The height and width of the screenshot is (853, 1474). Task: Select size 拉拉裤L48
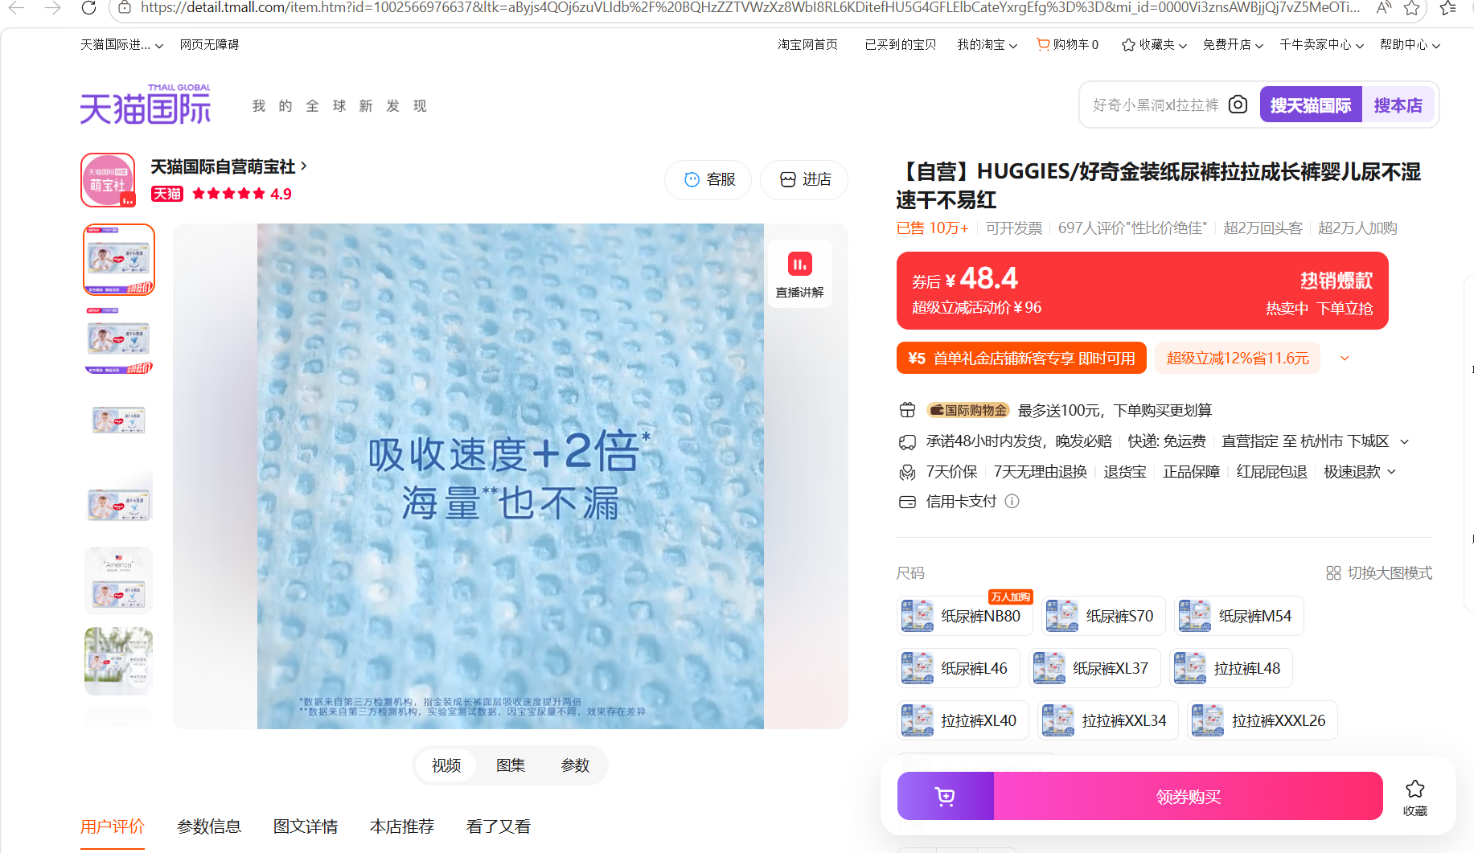(x=1231, y=669)
